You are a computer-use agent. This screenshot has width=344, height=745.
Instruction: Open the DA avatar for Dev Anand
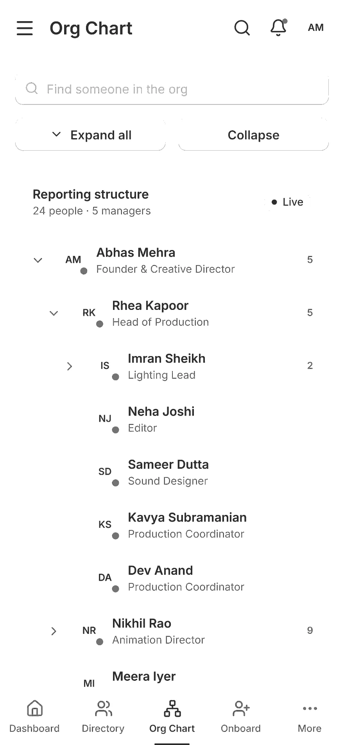(x=105, y=578)
